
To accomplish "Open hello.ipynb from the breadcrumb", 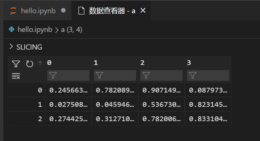I will coord(35,30).
